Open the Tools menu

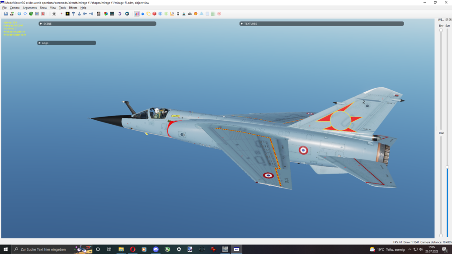tap(62, 8)
